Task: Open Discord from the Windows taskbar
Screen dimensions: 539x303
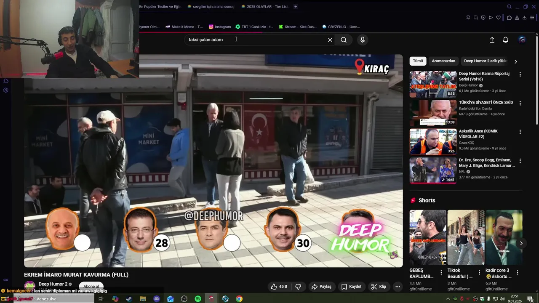Action: 157,299
